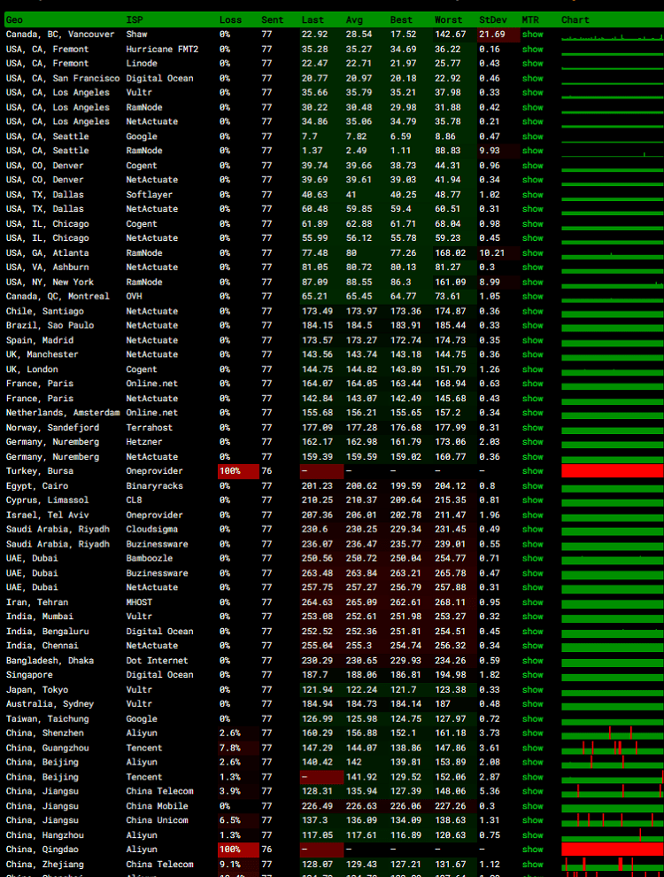Viewport: 664px width, 877px height.
Task: Select 'Bamboozle' ISP cell in Dubai row
Action: pyautogui.click(x=150, y=558)
